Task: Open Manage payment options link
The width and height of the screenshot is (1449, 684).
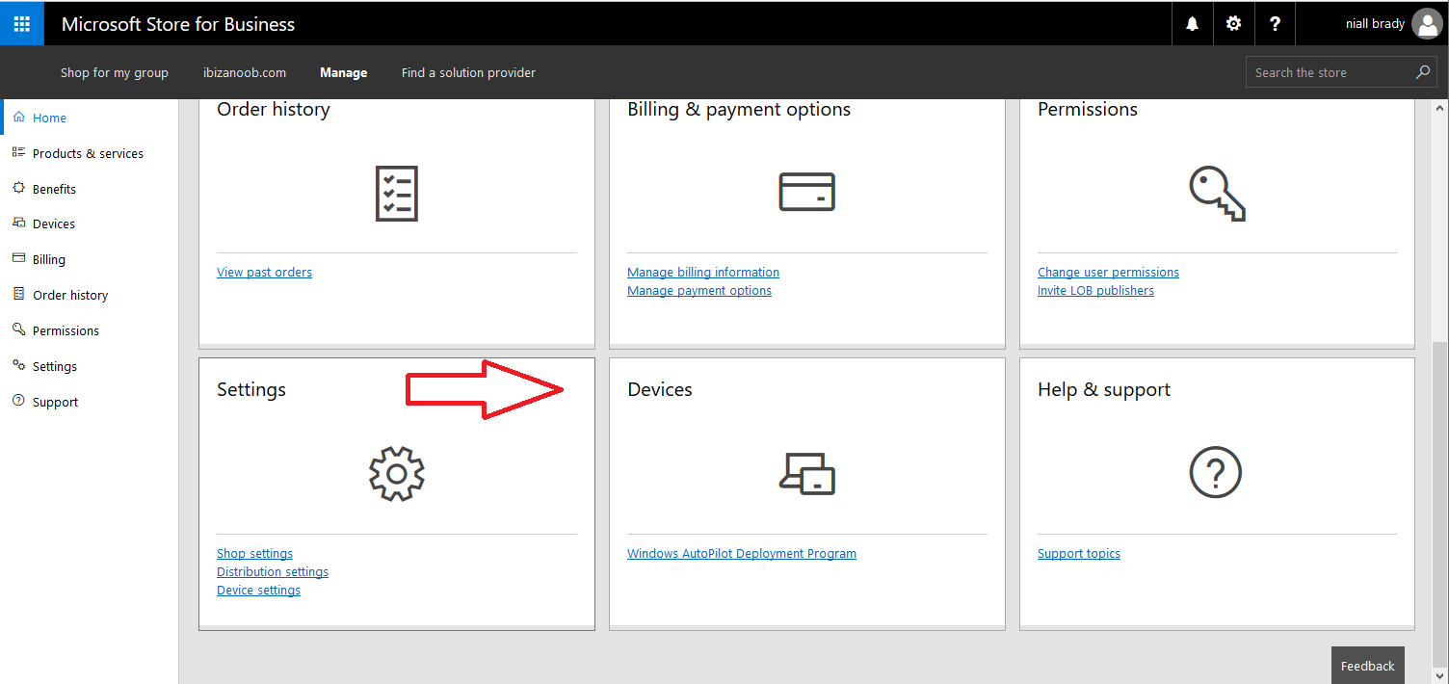Action: (x=699, y=290)
